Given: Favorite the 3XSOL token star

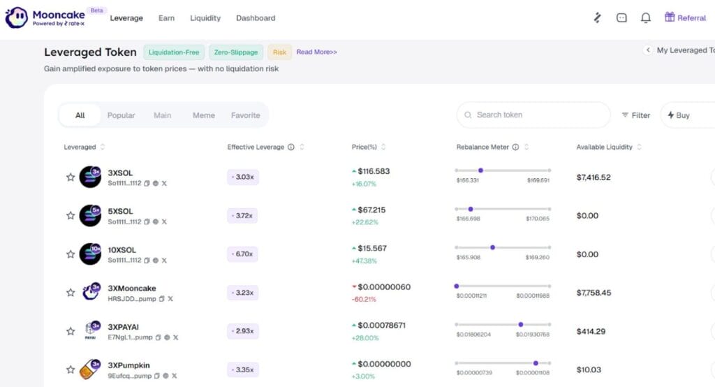Looking at the screenshot, I should tap(71, 177).
